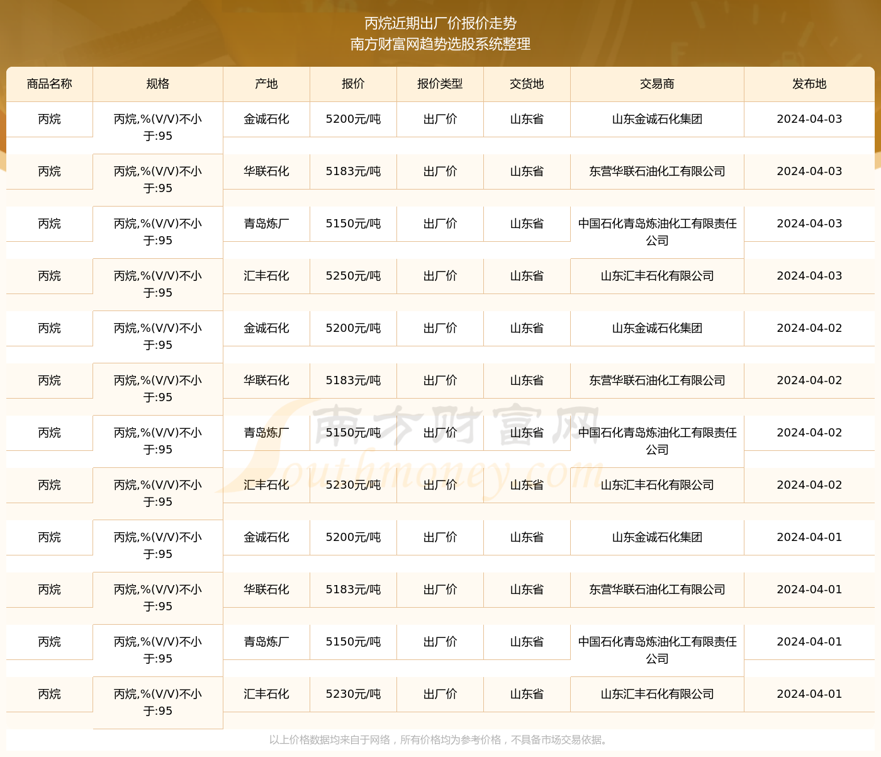Select 汇丰石化 in the 2024-04-03 row
The width and height of the screenshot is (881, 757).
266,276
